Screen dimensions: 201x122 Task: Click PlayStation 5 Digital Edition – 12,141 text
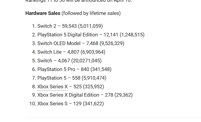78,35
